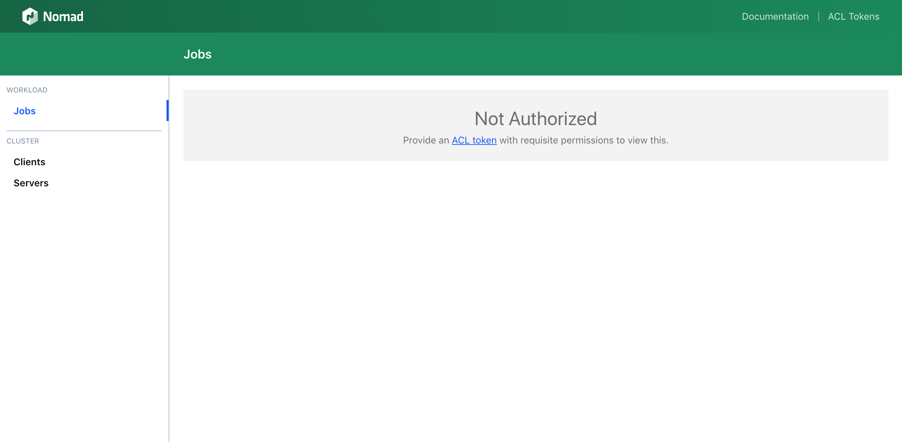The width and height of the screenshot is (902, 442).
Task: Open the Documentation link
Action: pyautogui.click(x=775, y=16)
